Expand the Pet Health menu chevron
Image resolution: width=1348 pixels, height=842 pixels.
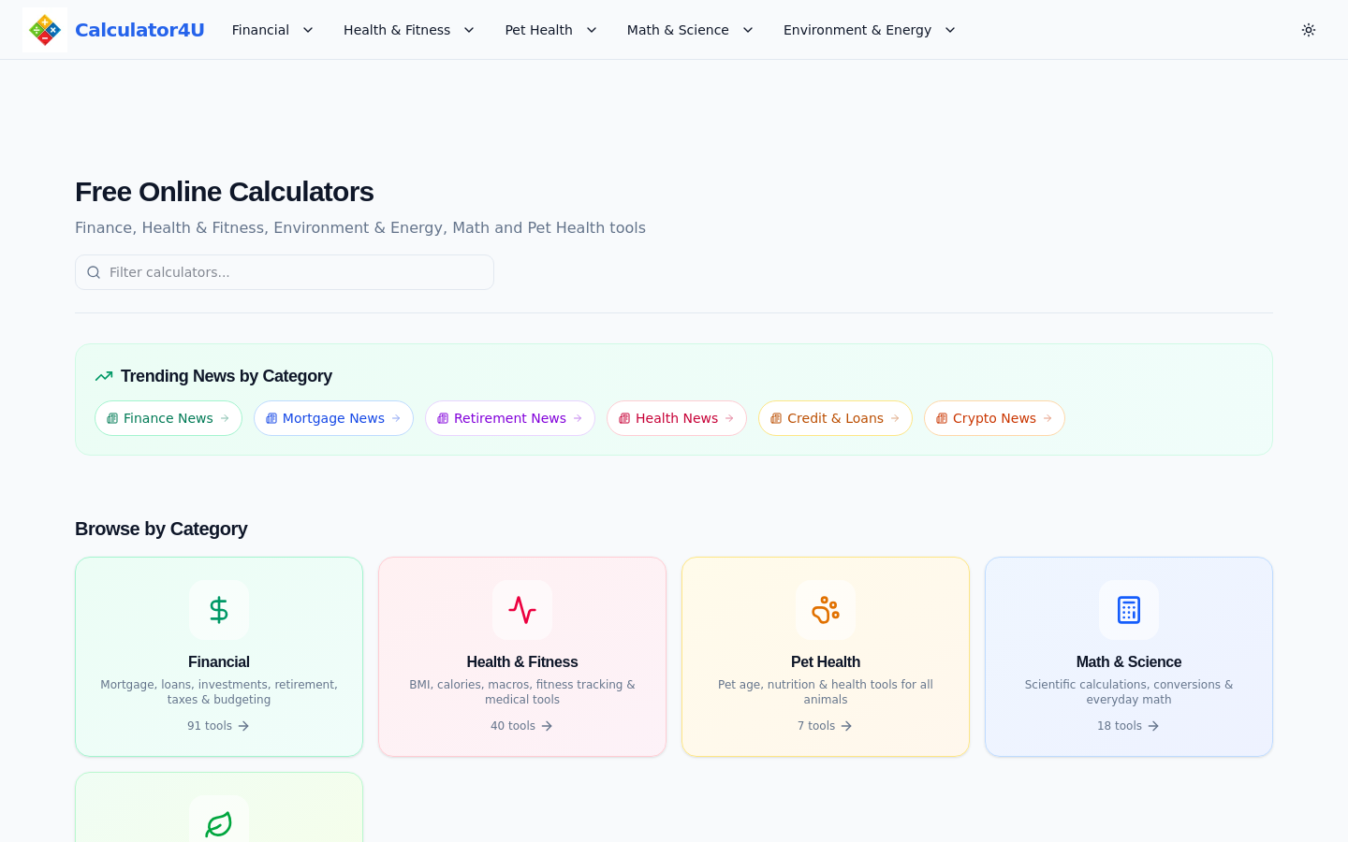click(x=592, y=30)
